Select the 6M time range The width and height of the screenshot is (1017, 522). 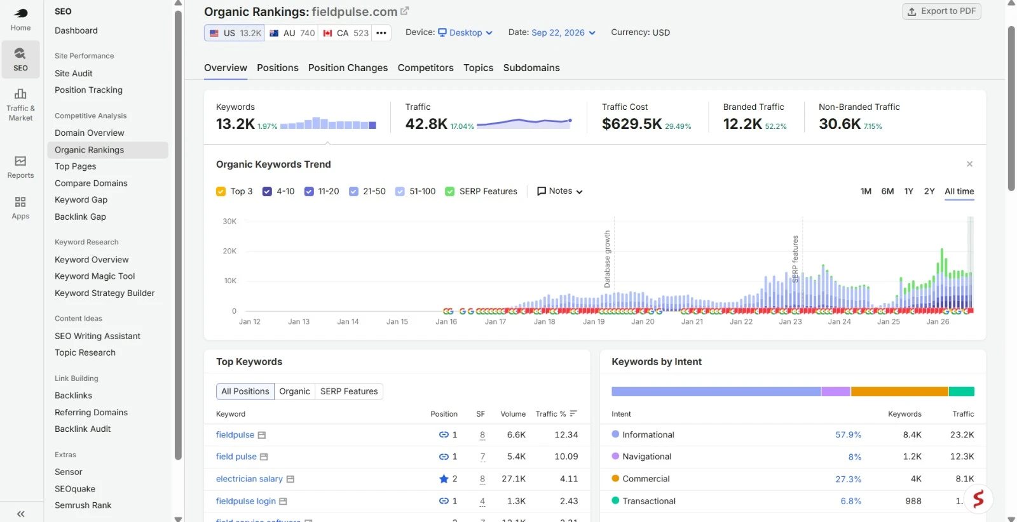tap(887, 191)
